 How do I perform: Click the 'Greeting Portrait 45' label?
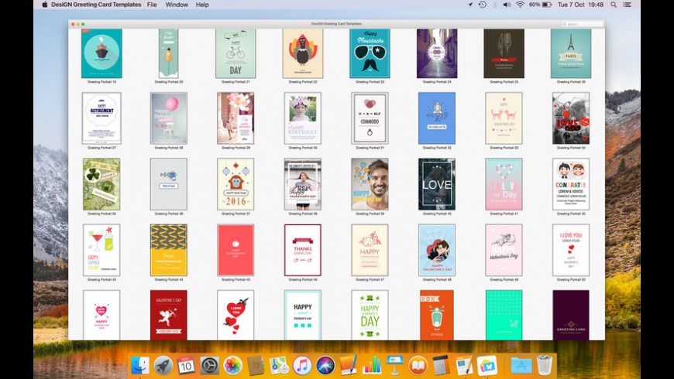click(x=236, y=279)
